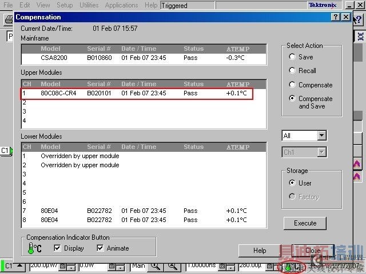The image size is (366, 274).
Task: Click lower channel 2 Overridden by upper module
Action: 80,165
